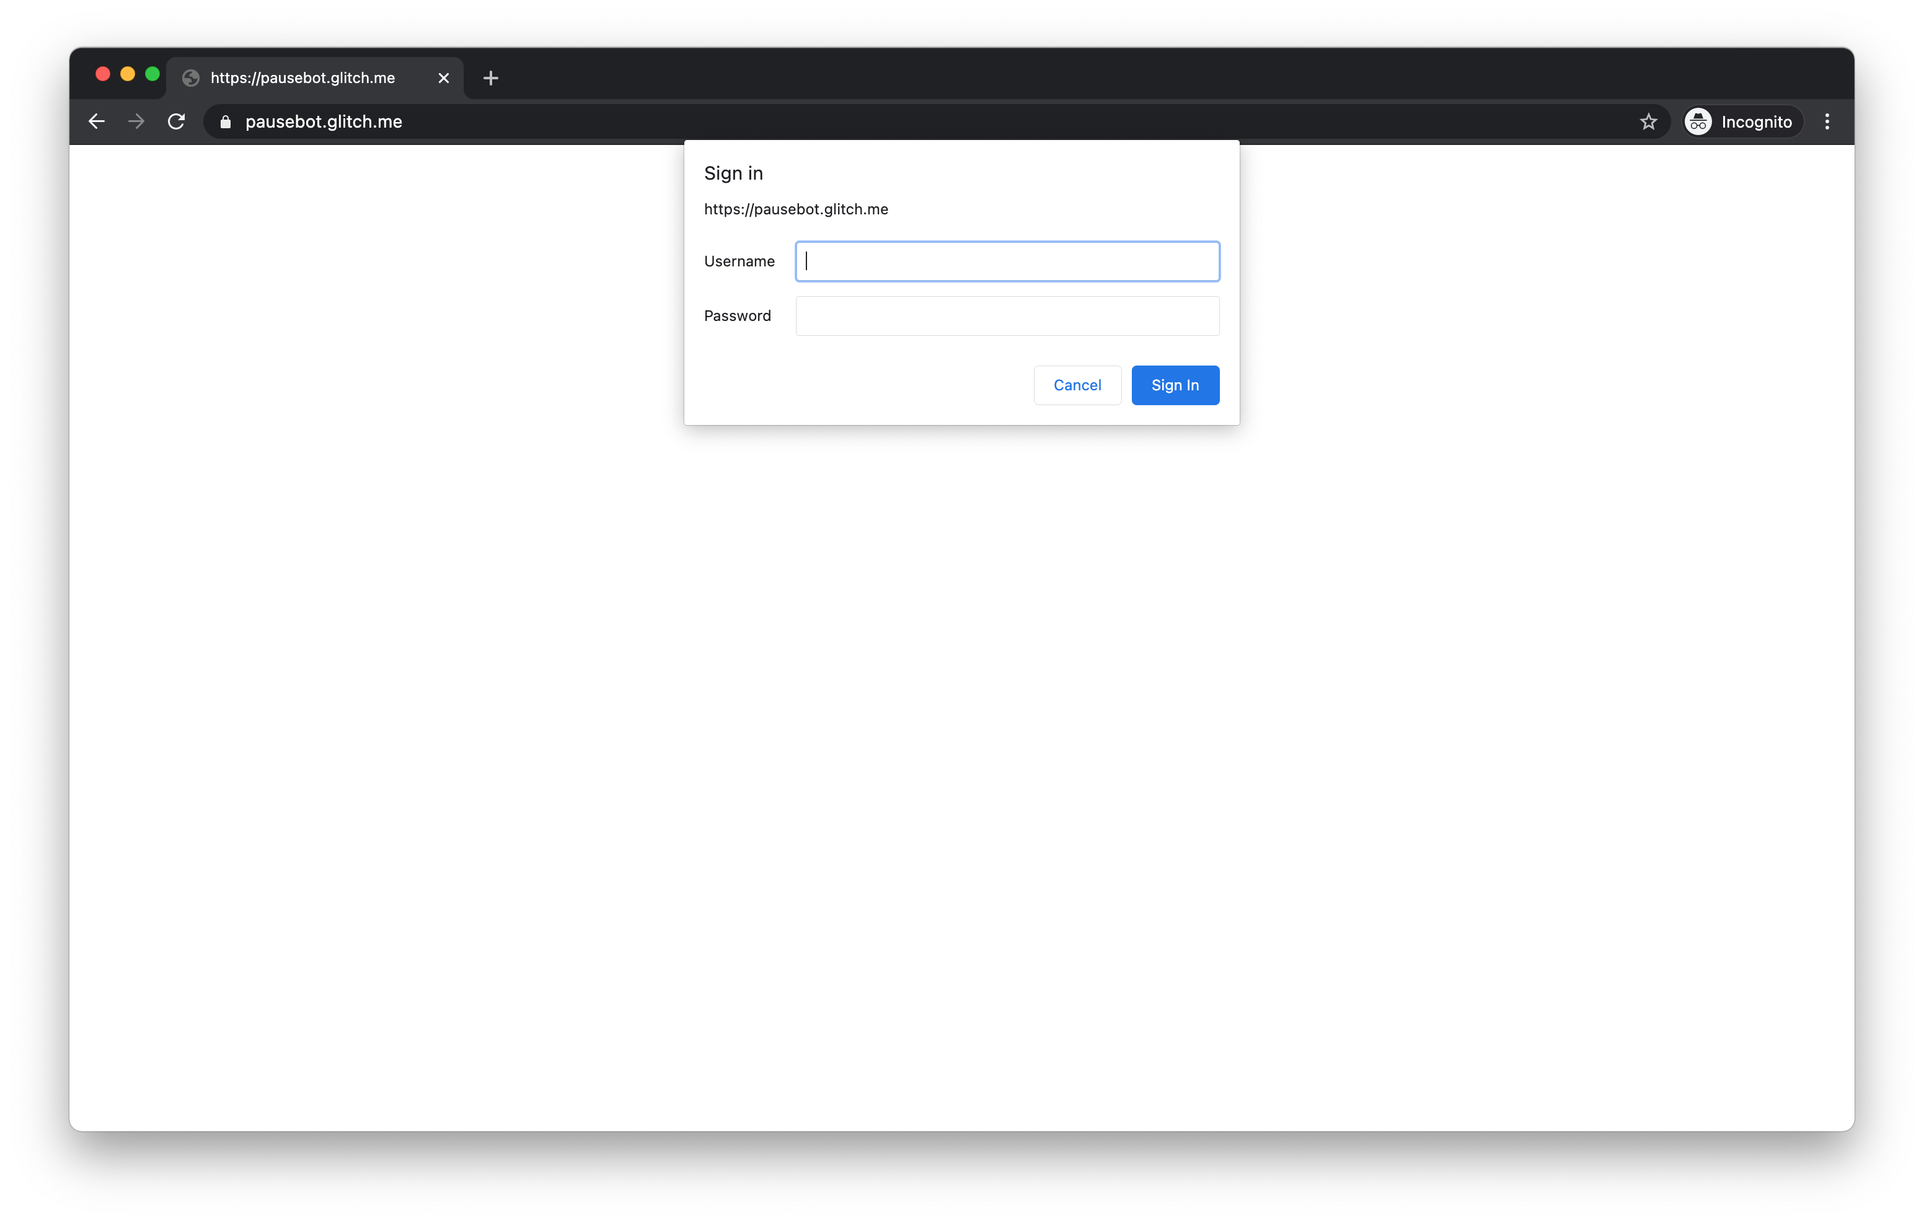This screenshot has height=1223, width=1924.
Task: Click the padlock icon in the address bar
Action: [x=226, y=121]
